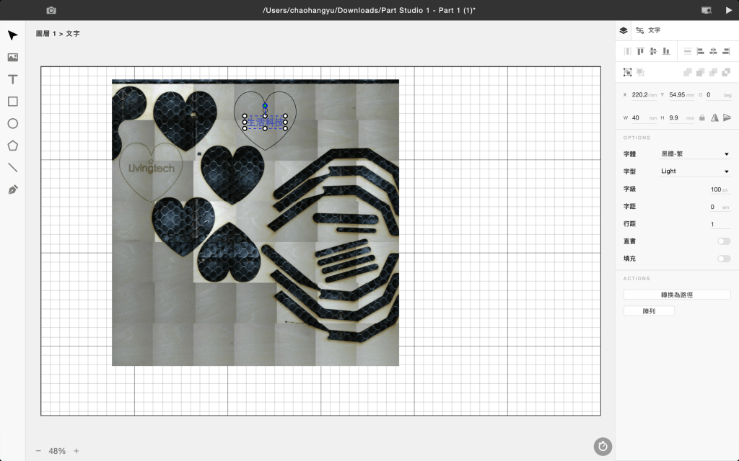Toggle the 直書 vertical text switch
Screen dimensions: 739x461
[723, 241]
